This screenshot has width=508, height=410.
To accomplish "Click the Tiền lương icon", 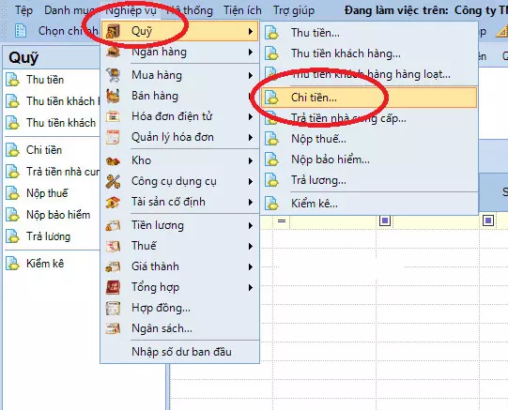I will tap(113, 225).
